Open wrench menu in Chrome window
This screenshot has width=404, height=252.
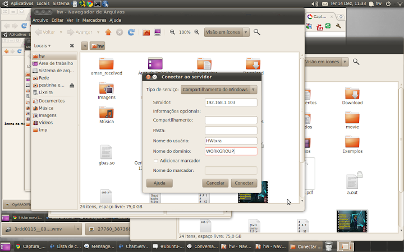pyautogui.click(x=338, y=26)
